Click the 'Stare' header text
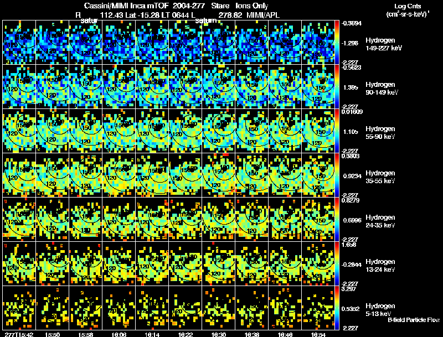The width and height of the screenshot is (443, 337). pos(220,6)
